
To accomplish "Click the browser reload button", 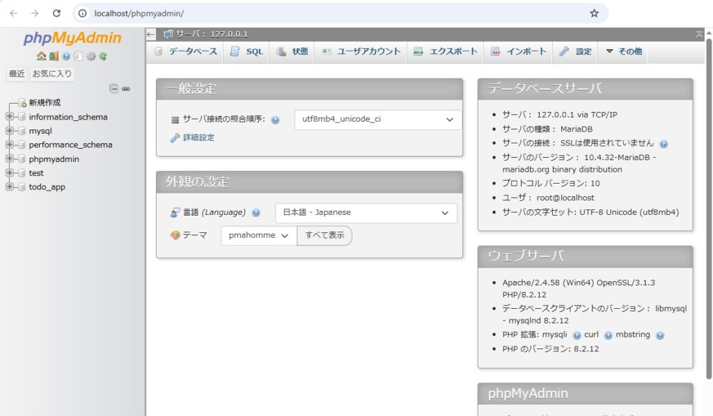I will [56, 13].
